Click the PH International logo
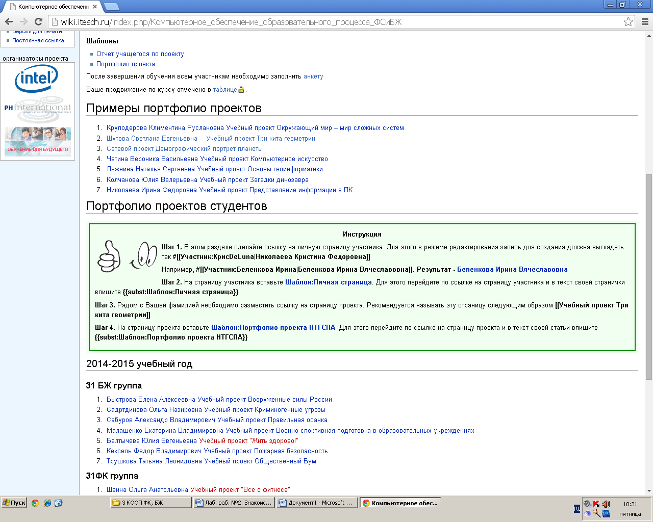 38,109
